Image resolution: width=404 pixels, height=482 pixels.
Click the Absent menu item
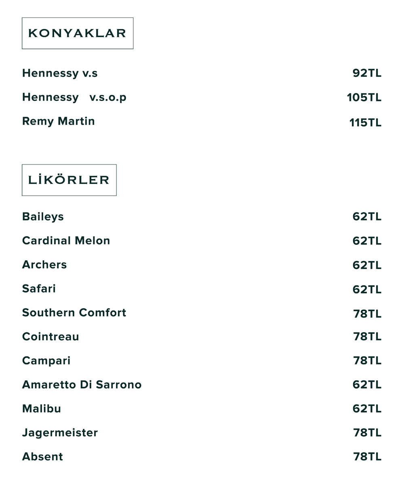tap(42, 457)
